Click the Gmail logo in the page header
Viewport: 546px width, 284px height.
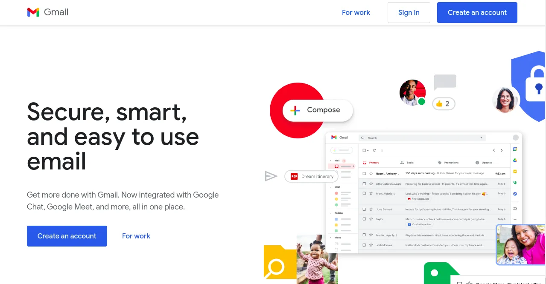(48, 12)
